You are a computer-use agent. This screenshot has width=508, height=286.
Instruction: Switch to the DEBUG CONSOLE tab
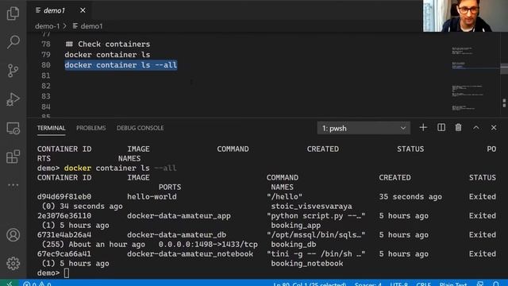(x=140, y=128)
